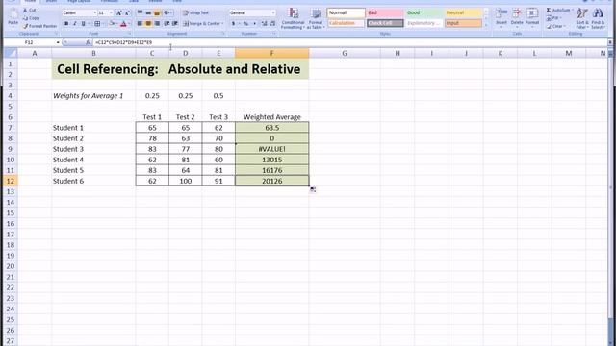
Task: Apply fill color with the paint bucket icon
Action: 112,24
